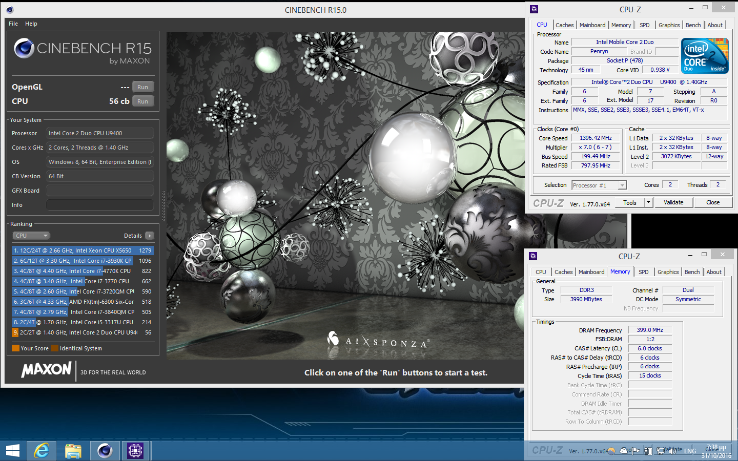Image resolution: width=738 pixels, height=461 pixels.
Task: Open File Explorer from taskbar
Action: point(73,451)
